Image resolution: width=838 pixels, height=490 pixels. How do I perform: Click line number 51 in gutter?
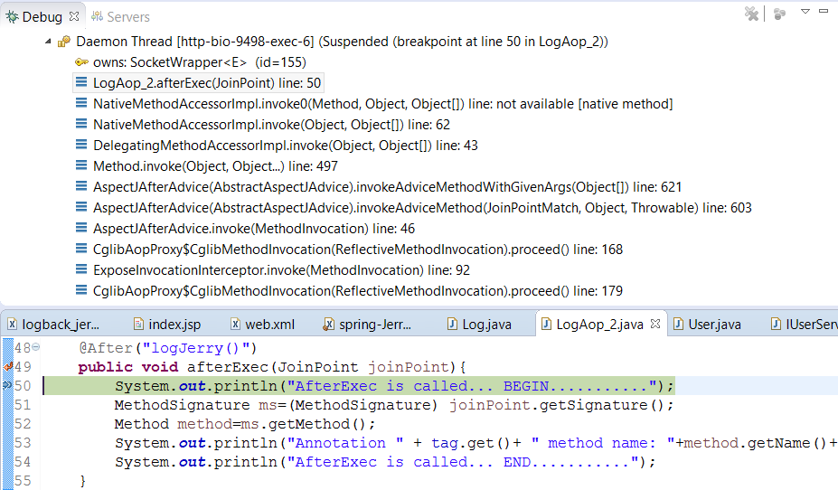click(23, 404)
